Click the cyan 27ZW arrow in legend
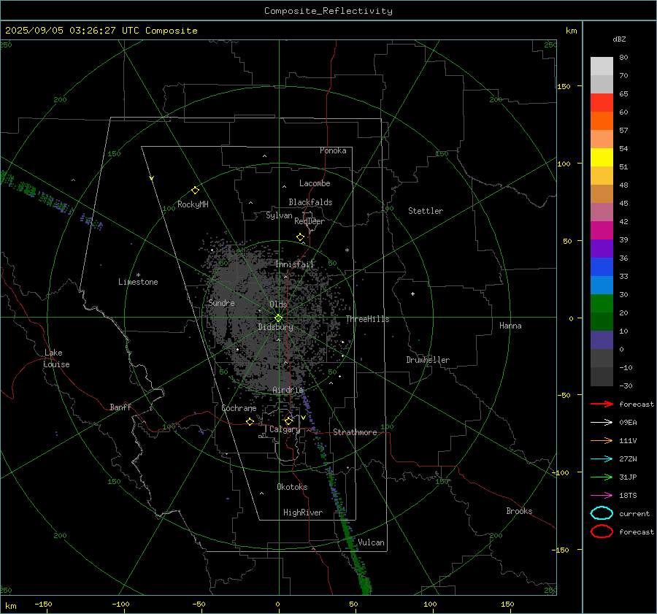Viewport: 657px width, 614px height. pyautogui.click(x=602, y=459)
